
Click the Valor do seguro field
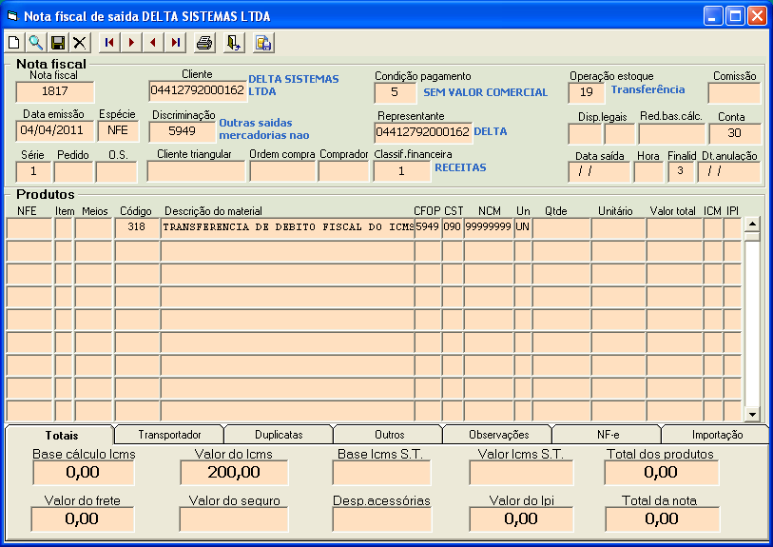coord(234,519)
